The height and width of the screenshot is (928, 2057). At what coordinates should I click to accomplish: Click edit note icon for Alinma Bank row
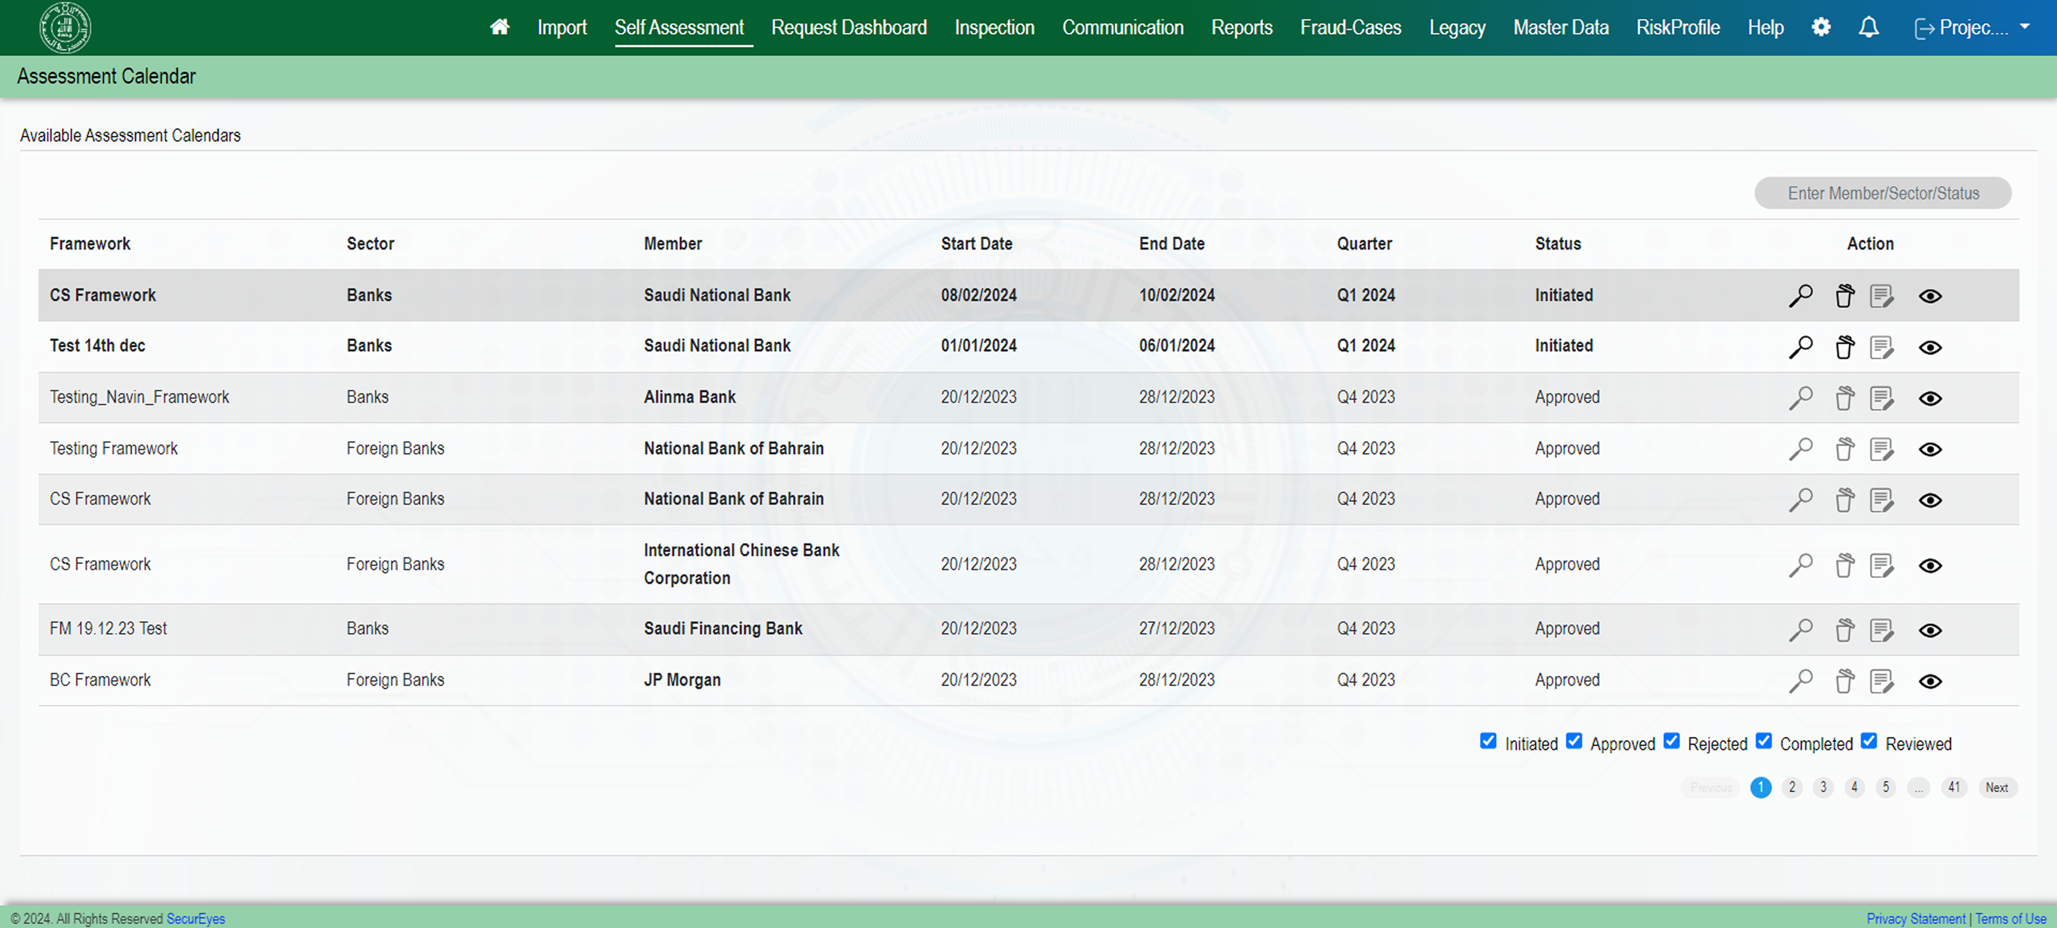(x=1881, y=398)
